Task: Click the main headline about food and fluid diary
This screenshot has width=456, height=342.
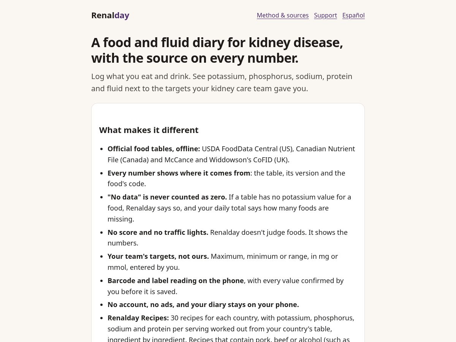Action: [x=217, y=50]
